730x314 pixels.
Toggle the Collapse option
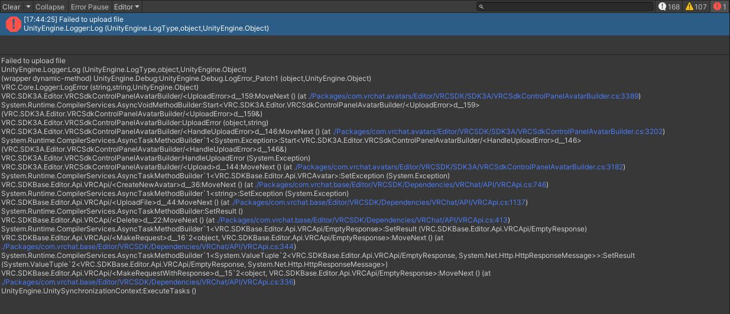(50, 7)
